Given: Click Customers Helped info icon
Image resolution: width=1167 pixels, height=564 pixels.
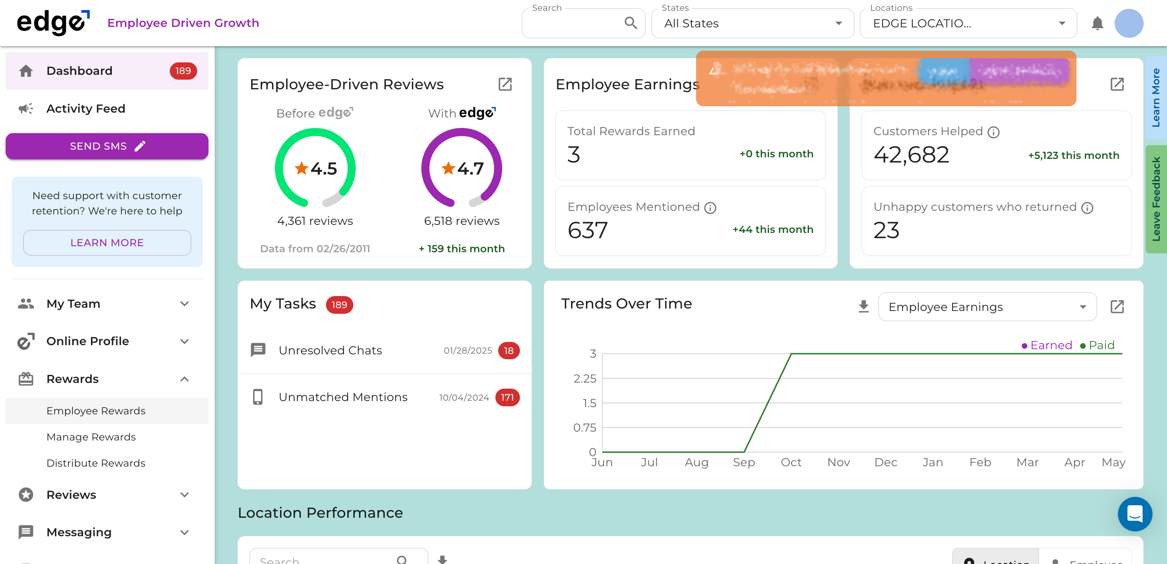Looking at the screenshot, I should click(993, 132).
